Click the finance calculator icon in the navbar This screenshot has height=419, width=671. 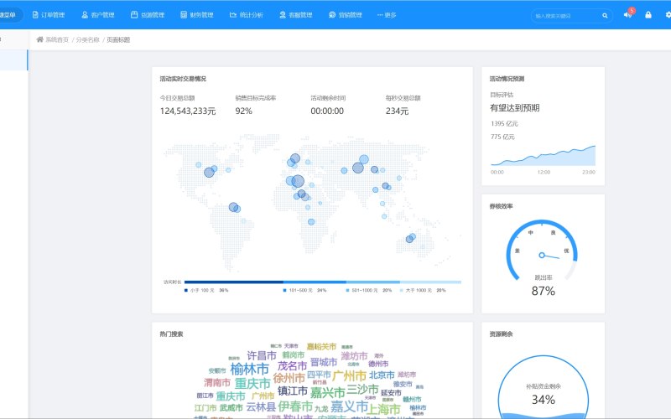pyautogui.click(x=184, y=15)
